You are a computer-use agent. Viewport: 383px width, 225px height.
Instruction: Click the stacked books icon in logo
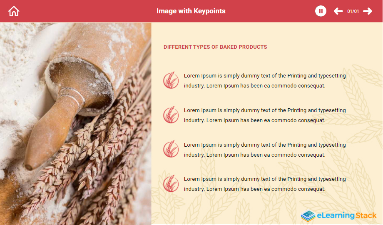[308, 216]
